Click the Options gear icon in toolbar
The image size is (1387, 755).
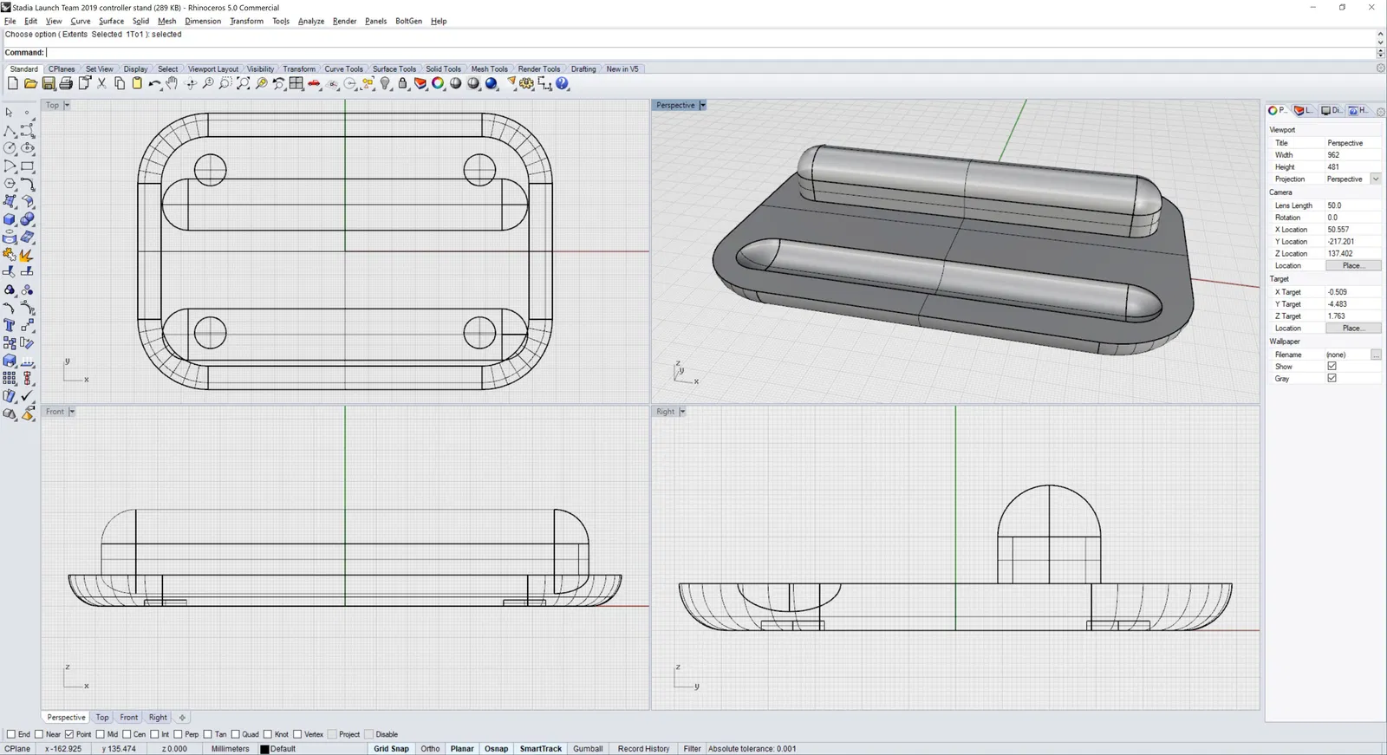pyautogui.click(x=526, y=84)
